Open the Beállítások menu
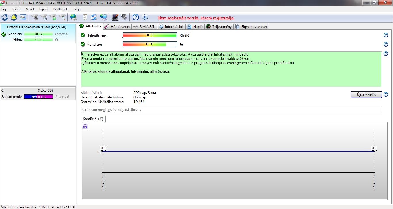The width and height of the screenshot is (393, 209). (60, 9)
